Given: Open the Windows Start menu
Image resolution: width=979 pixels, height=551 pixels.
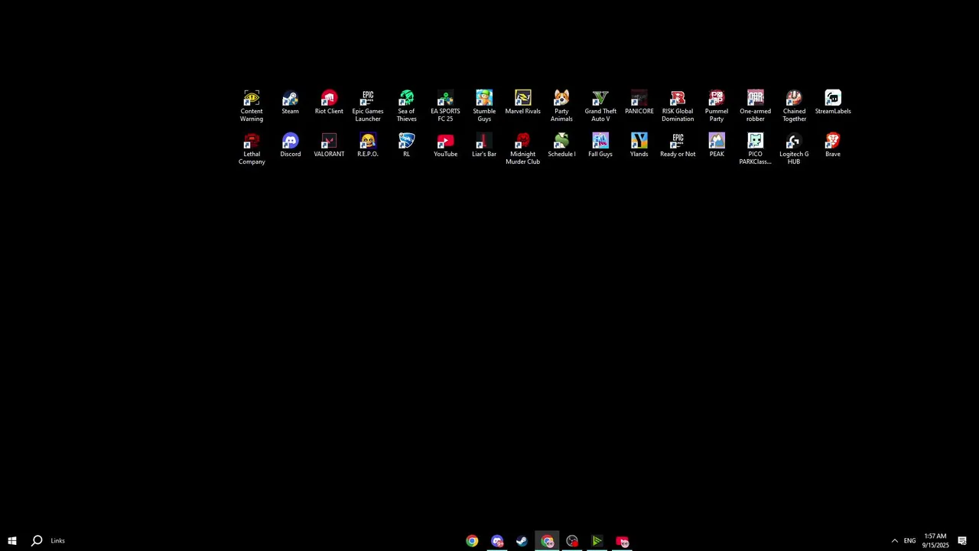Looking at the screenshot, I should click(x=12, y=541).
